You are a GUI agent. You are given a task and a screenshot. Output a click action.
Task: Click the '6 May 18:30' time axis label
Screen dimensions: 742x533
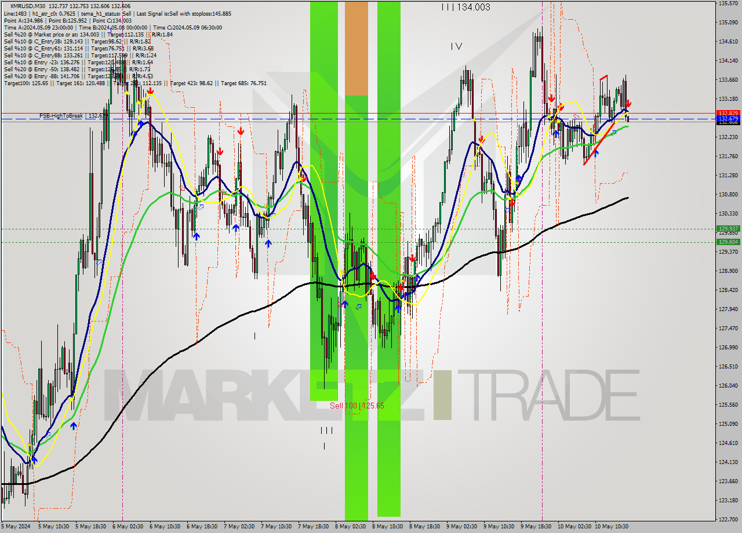[202, 527]
